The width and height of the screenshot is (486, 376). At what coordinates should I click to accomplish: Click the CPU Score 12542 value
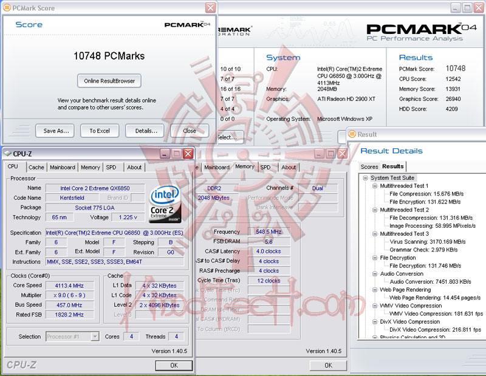click(453, 79)
